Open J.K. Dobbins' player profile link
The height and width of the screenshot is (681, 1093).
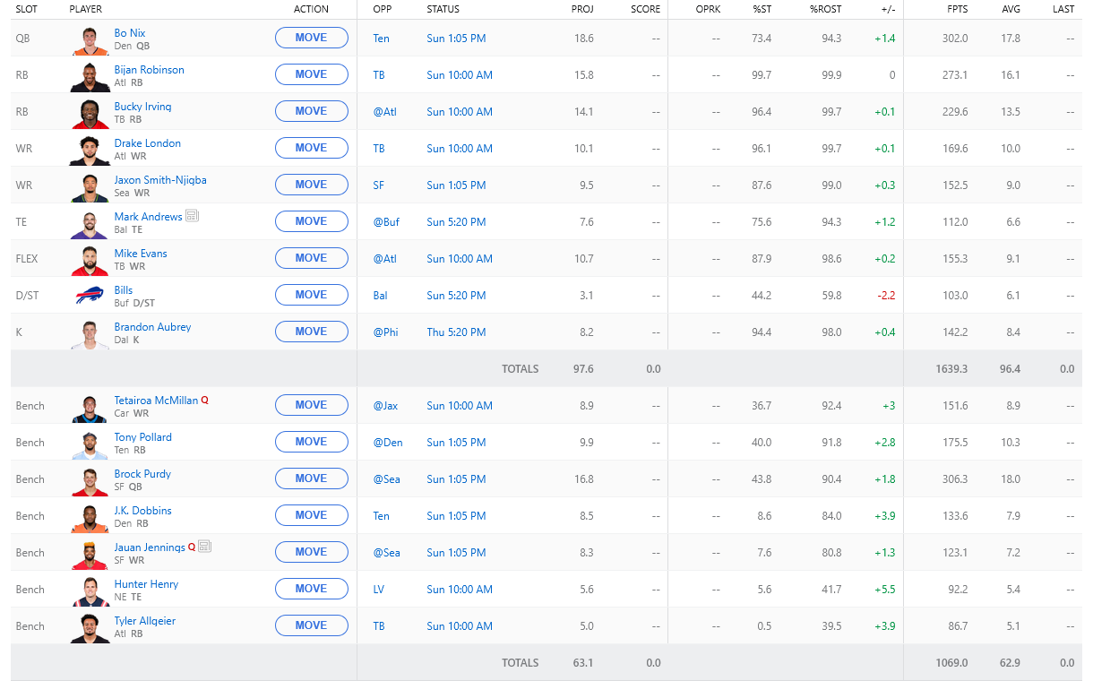point(142,511)
